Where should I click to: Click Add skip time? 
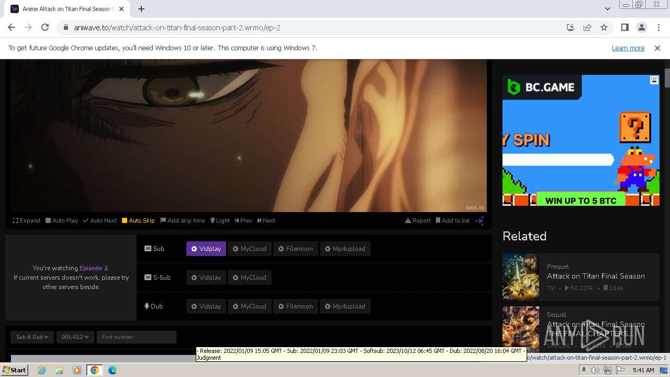[183, 220]
